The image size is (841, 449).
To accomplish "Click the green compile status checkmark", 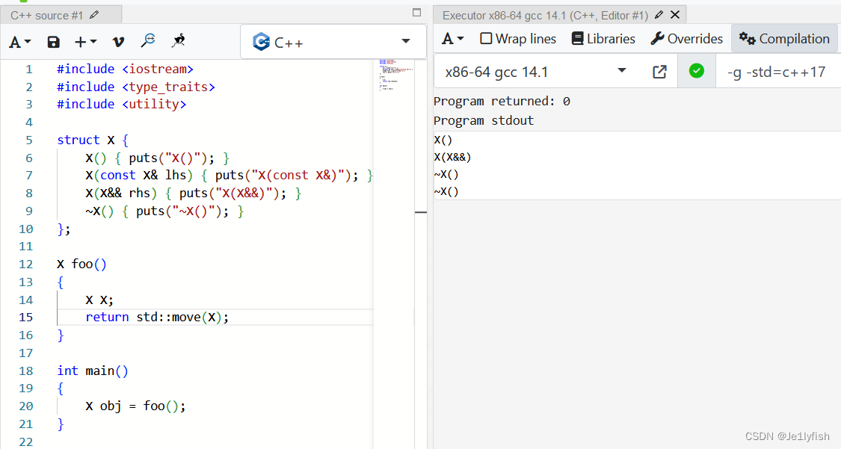I will [x=696, y=71].
